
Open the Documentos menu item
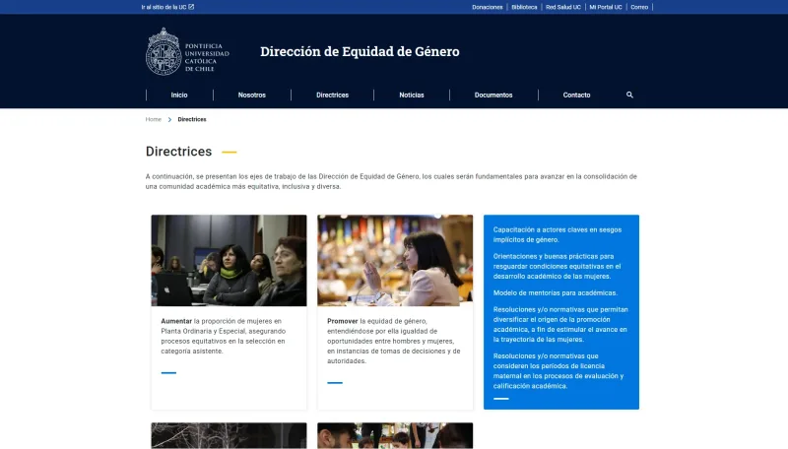pos(493,95)
